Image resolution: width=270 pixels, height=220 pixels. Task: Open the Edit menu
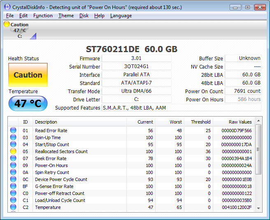(23, 16)
